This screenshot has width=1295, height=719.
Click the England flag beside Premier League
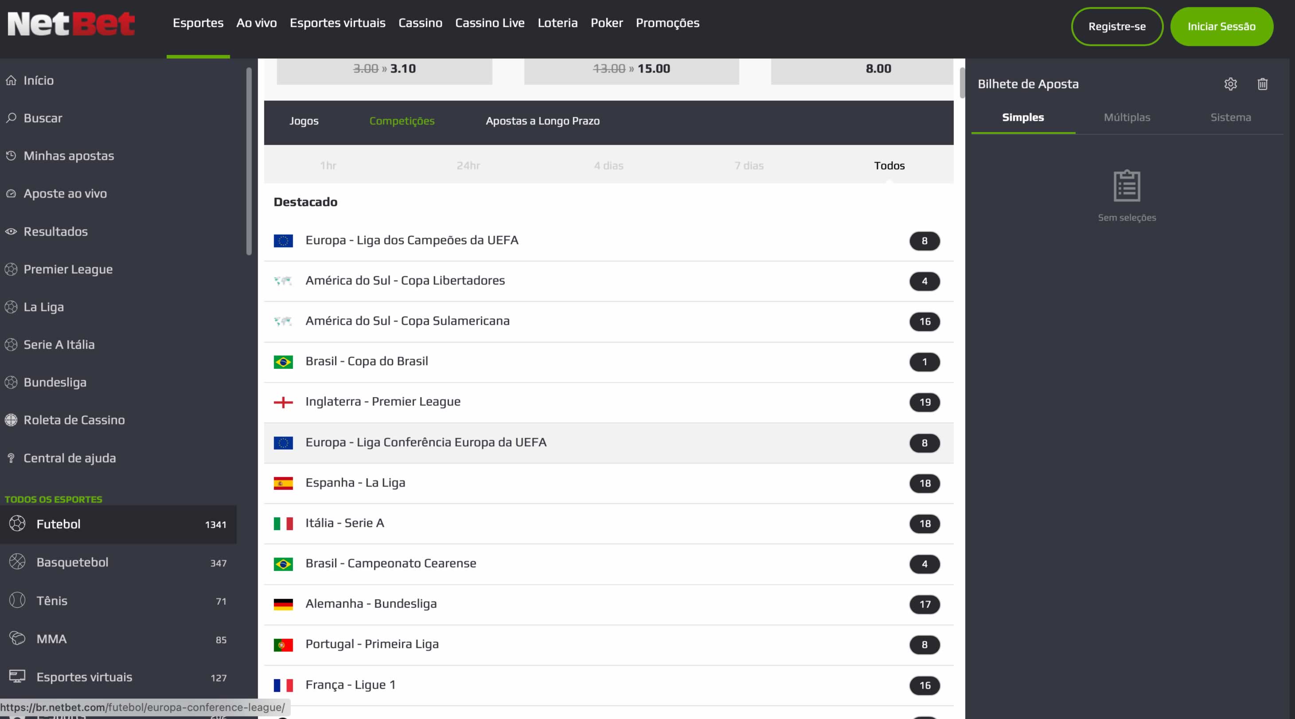tap(283, 402)
